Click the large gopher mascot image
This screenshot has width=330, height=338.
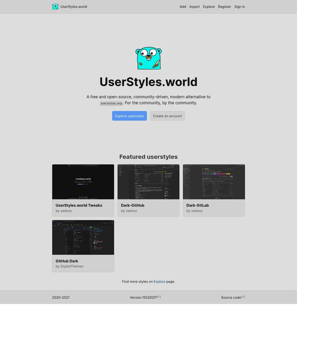pyautogui.click(x=149, y=58)
